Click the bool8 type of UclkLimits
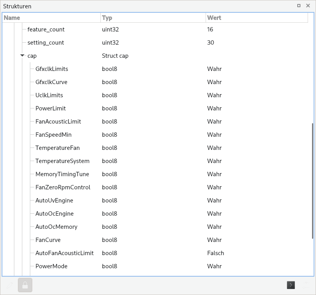The height and width of the screenshot is (295, 316). (x=110, y=95)
